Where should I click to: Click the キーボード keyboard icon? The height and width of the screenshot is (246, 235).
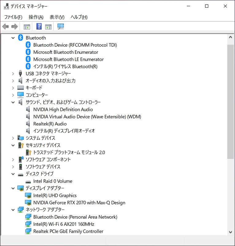pos(21,88)
